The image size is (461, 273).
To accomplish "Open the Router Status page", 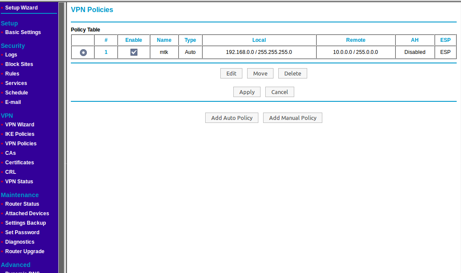I will (22, 204).
